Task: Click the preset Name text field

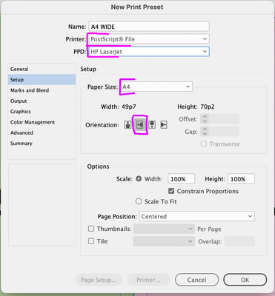Action: coord(149,27)
